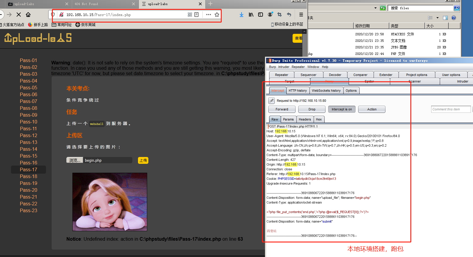Open Firefox downloads arrow icon

click(242, 15)
